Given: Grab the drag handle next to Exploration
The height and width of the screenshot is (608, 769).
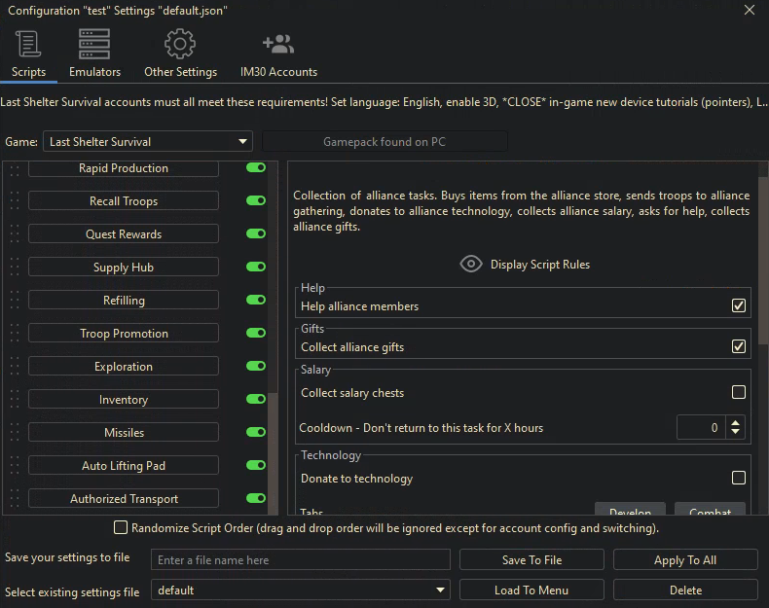Looking at the screenshot, I should click(x=14, y=367).
